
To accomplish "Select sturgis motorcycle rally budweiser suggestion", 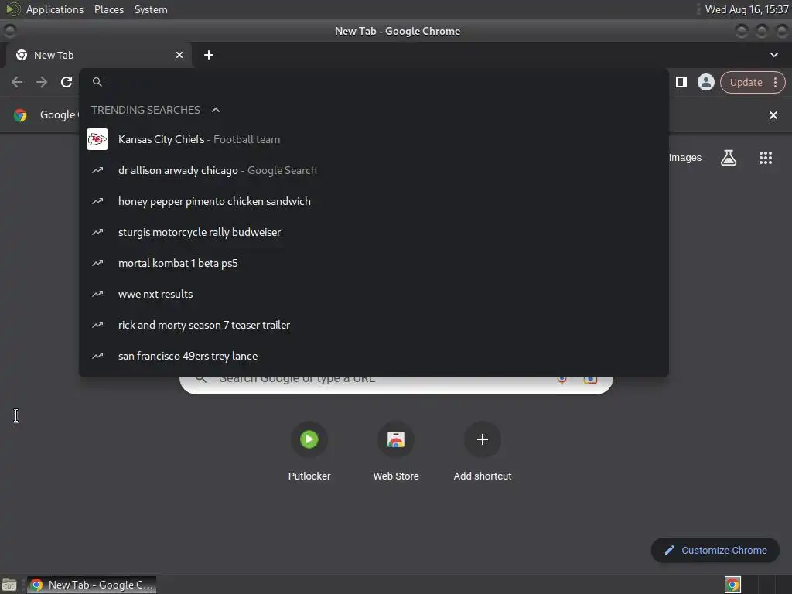I will (x=374, y=232).
